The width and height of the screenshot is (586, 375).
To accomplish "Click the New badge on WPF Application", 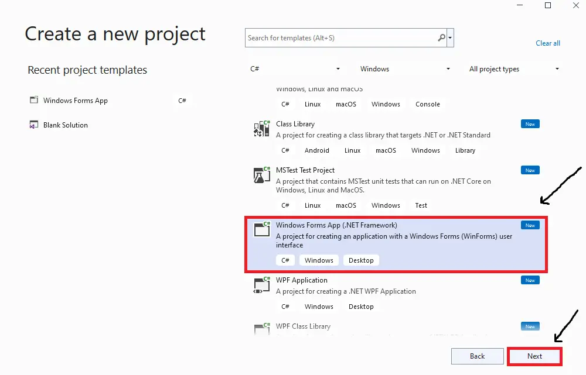I will [530, 280].
